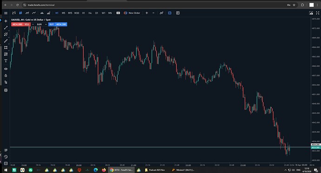Select the Text annotation tool
Image resolution: width=321 pixels, height=173 pixels.
(6, 61)
